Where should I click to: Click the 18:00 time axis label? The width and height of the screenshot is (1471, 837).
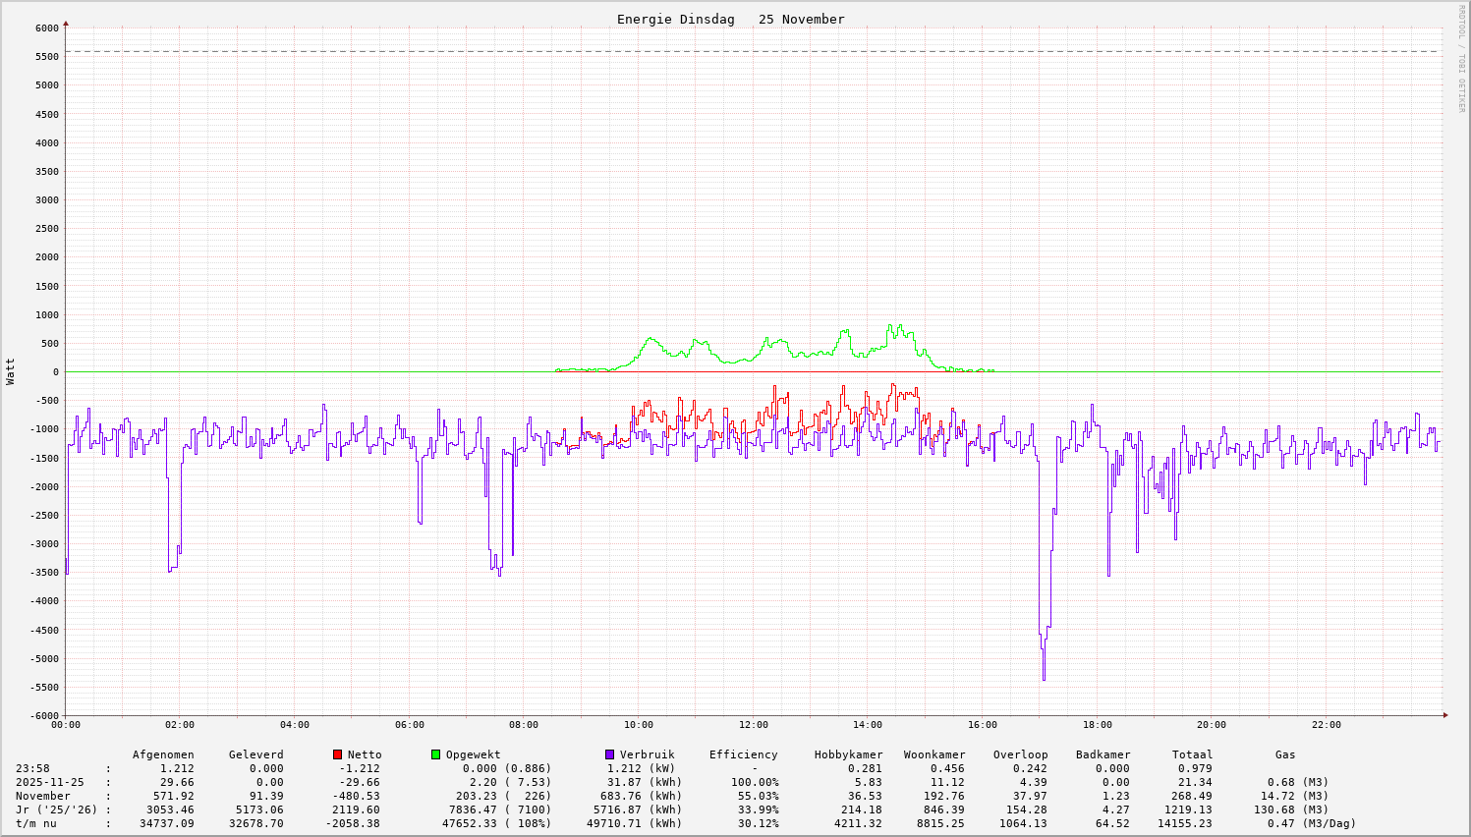tap(1097, 725)
